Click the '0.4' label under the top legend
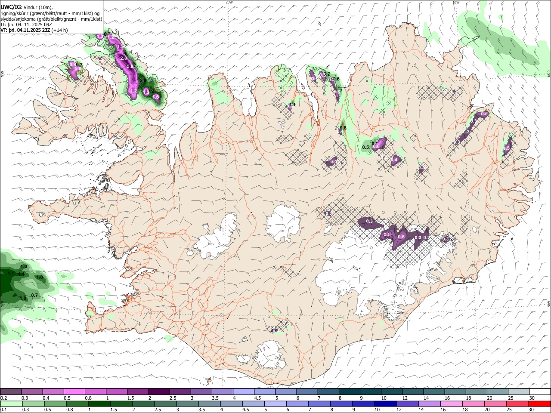 tap(46, 398)
